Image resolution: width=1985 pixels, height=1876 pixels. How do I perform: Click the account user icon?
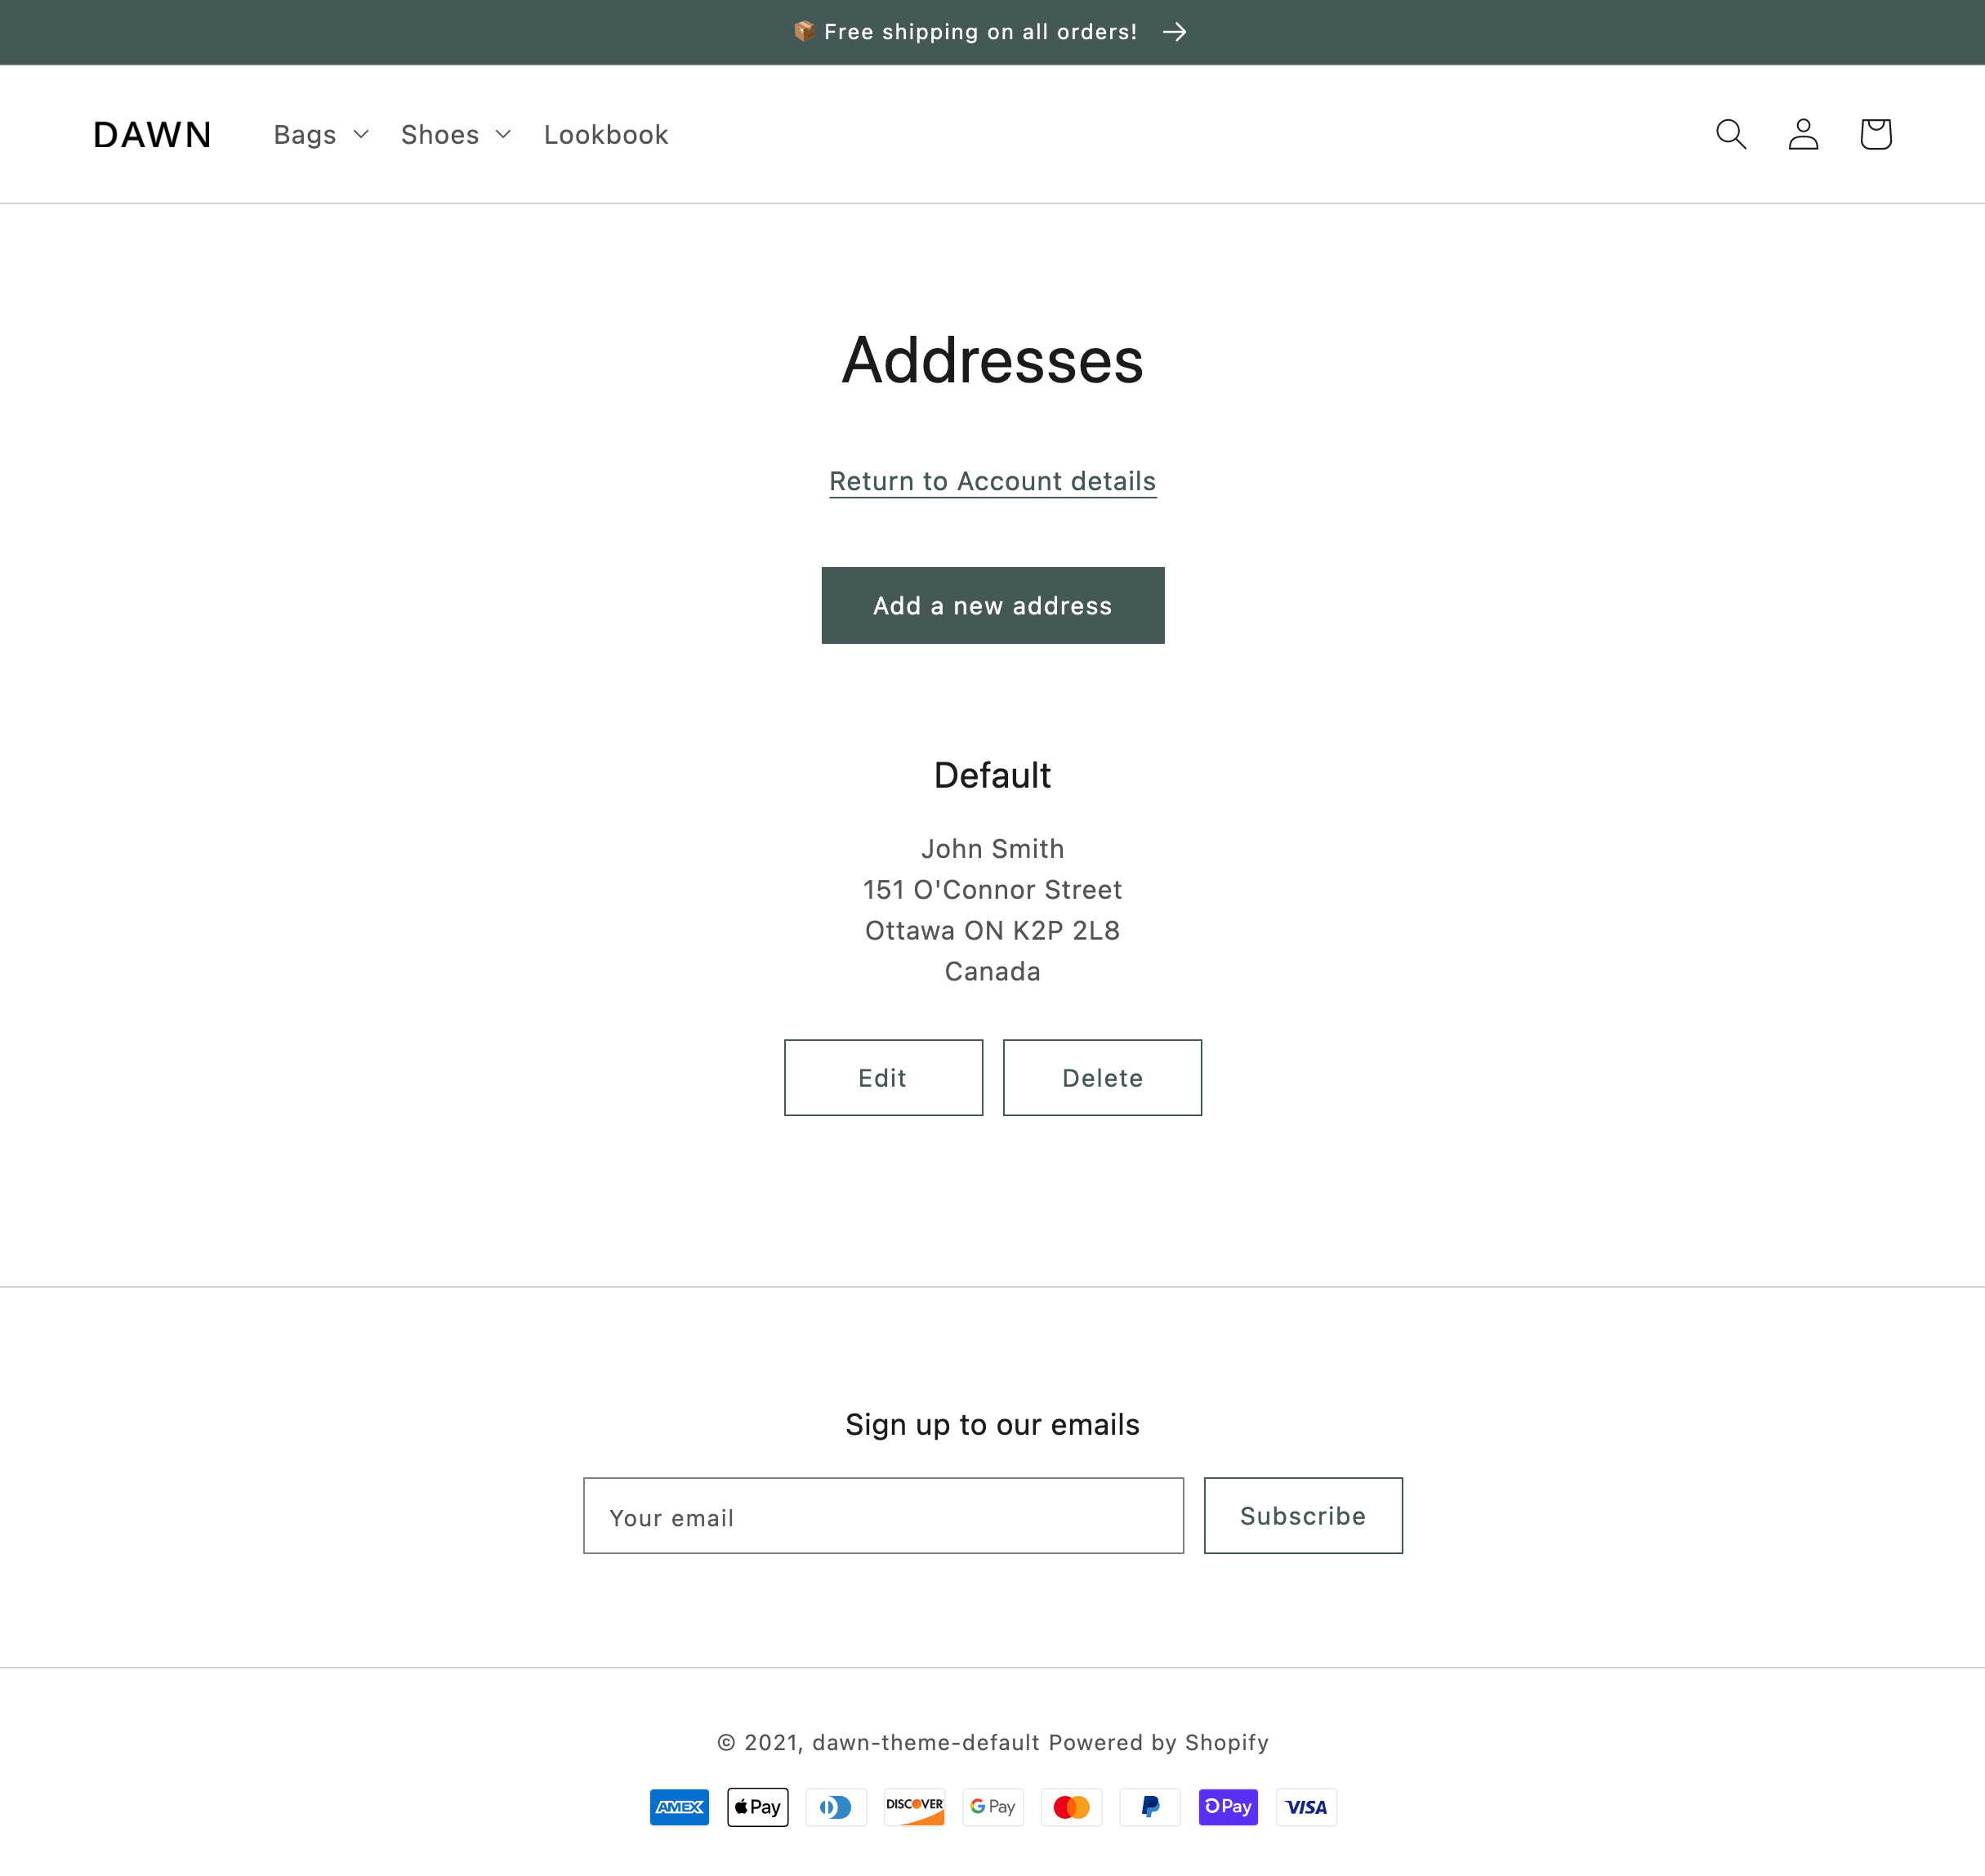(1803, 134)
